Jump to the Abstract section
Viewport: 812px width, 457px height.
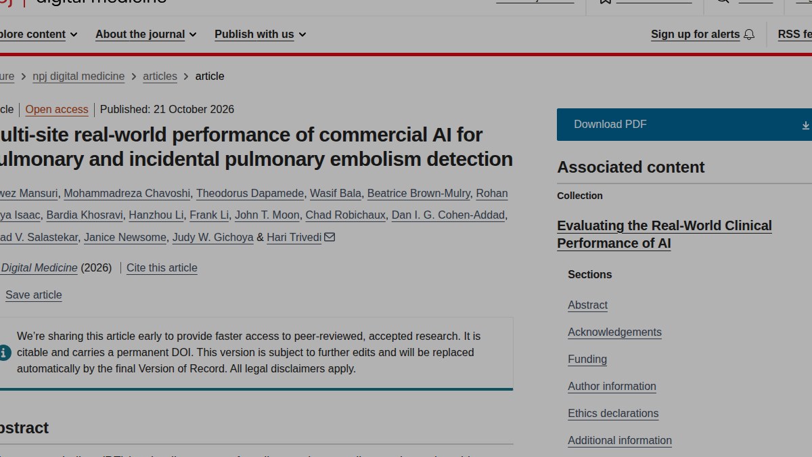click(587, 305)
